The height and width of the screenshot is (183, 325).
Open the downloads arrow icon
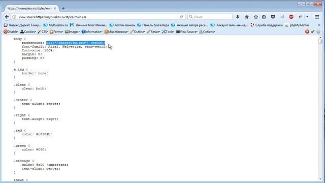238,17
